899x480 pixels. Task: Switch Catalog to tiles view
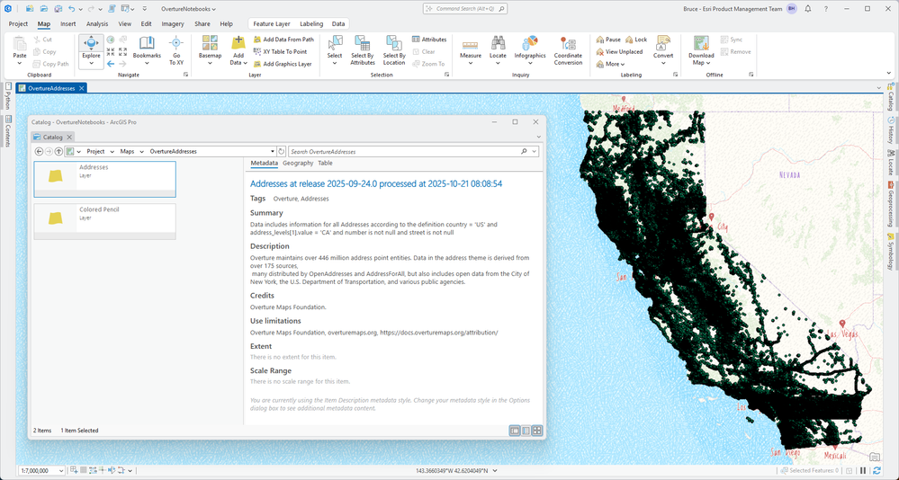537,431
